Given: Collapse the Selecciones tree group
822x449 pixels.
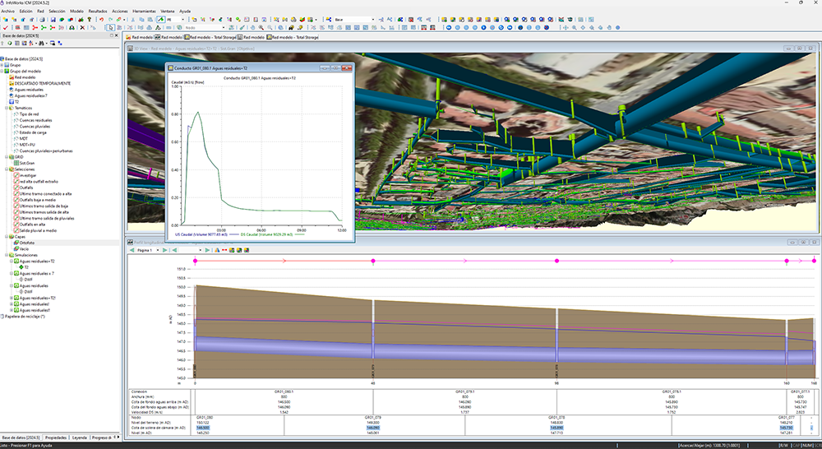Looking at the screenshot, I should (8, 169).
